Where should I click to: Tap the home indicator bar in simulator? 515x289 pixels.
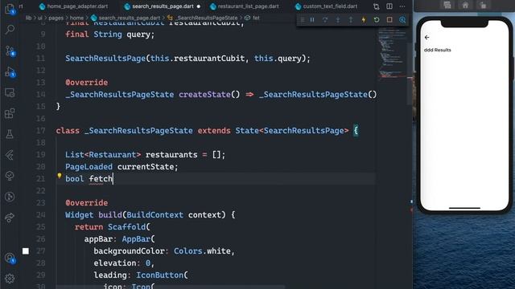[464, 208]
